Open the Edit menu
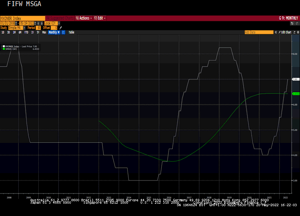 tap(100, 18)
